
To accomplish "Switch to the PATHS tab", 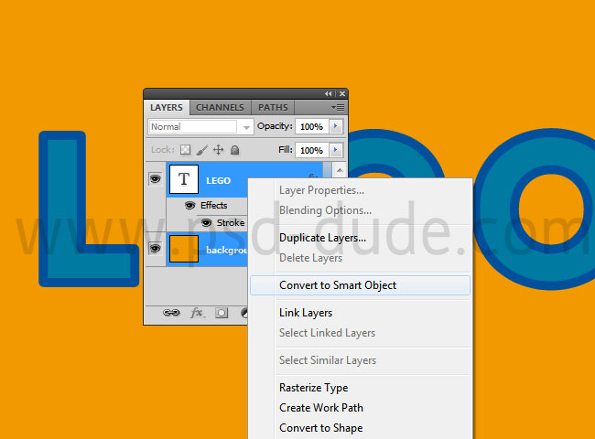I will 273,108.
